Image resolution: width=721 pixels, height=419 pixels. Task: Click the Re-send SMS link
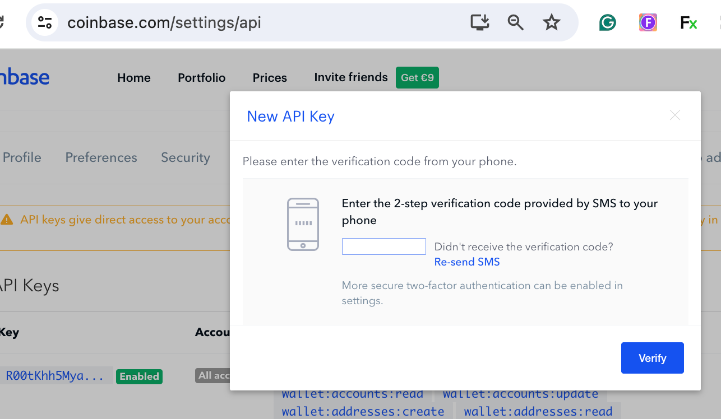(x=467, y=262)
